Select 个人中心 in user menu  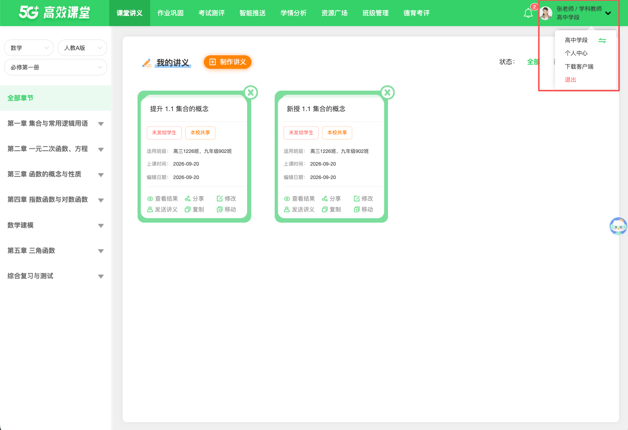click(576, 53)
